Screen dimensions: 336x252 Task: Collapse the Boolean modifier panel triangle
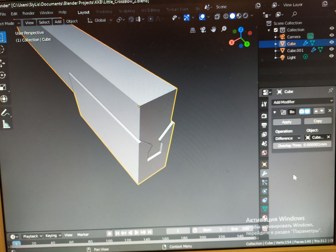[275, 112]
